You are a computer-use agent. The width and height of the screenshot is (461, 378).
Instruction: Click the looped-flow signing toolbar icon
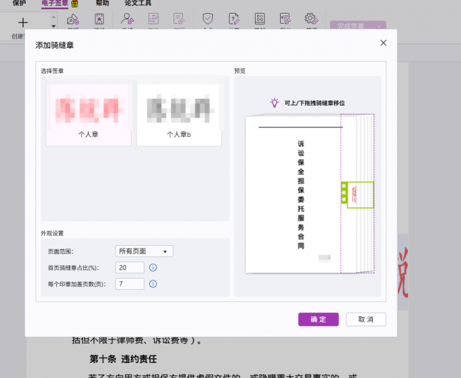153,19
